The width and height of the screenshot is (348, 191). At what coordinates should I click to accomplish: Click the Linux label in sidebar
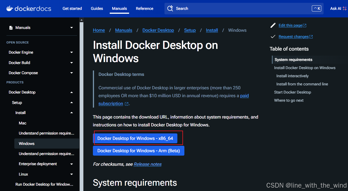click(23, 174)
